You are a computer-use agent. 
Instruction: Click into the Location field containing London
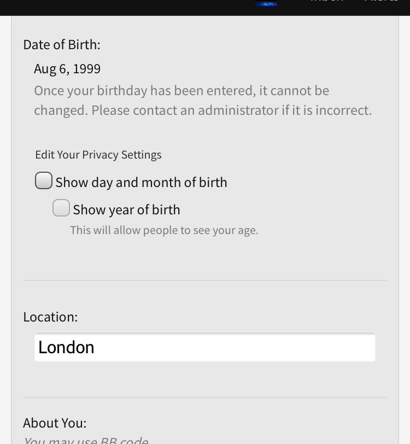[x=204, y=347]
